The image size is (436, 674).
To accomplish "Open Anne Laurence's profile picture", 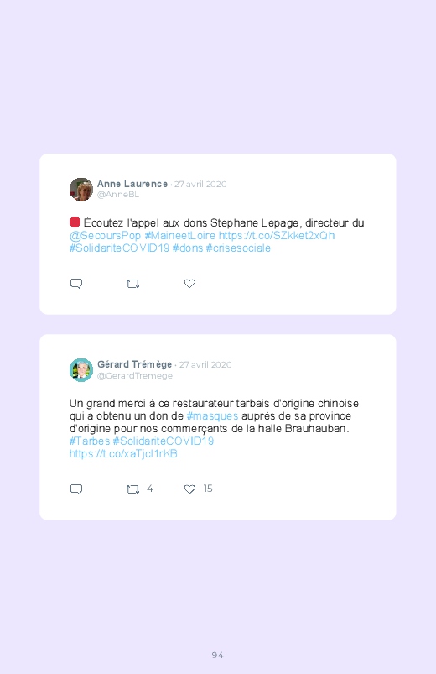I will click(81, 189).
